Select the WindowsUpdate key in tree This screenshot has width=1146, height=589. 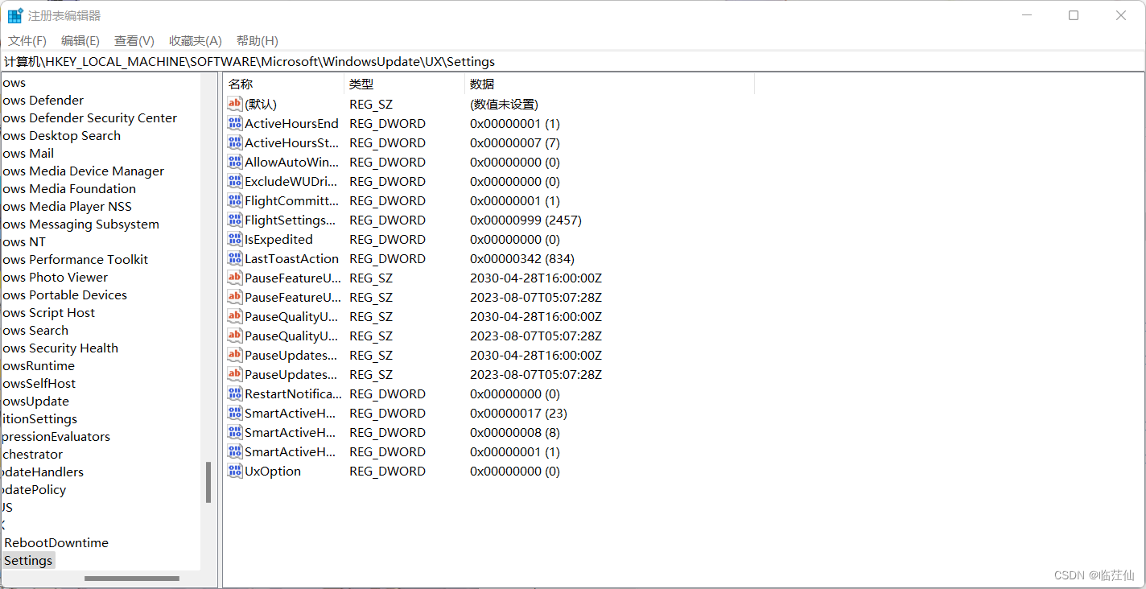(x=35, y=401)
